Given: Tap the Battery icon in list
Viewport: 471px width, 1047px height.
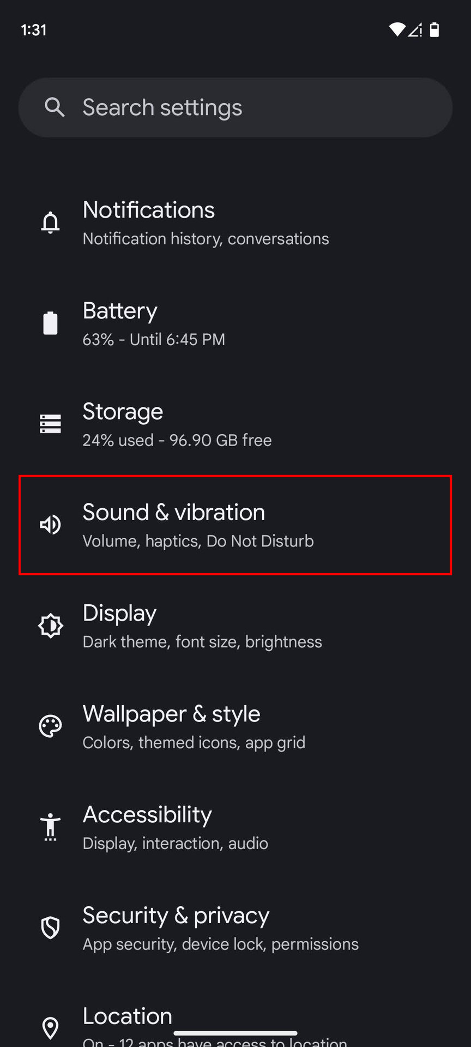Looking at the screenshot, I should (x=51, y=323).
